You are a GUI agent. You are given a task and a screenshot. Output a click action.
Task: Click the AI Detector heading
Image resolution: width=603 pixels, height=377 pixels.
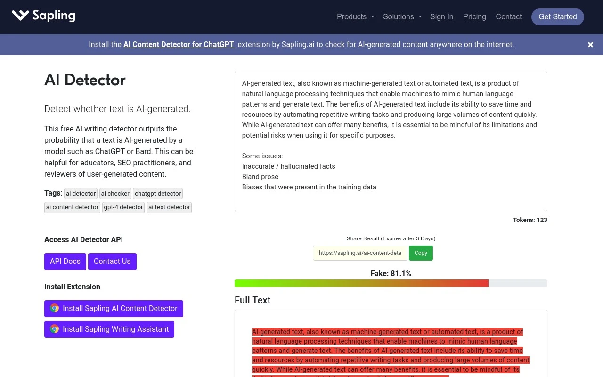pyautogui.click(x=85, y=80)
